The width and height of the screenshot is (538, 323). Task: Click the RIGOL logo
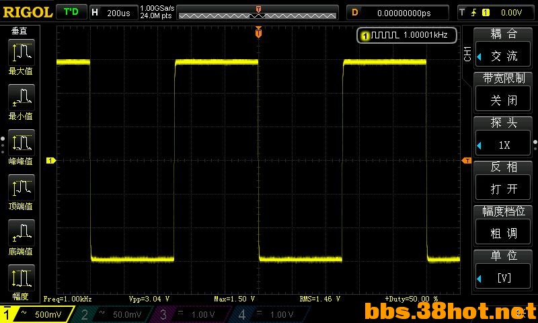(x=28, y=12)
